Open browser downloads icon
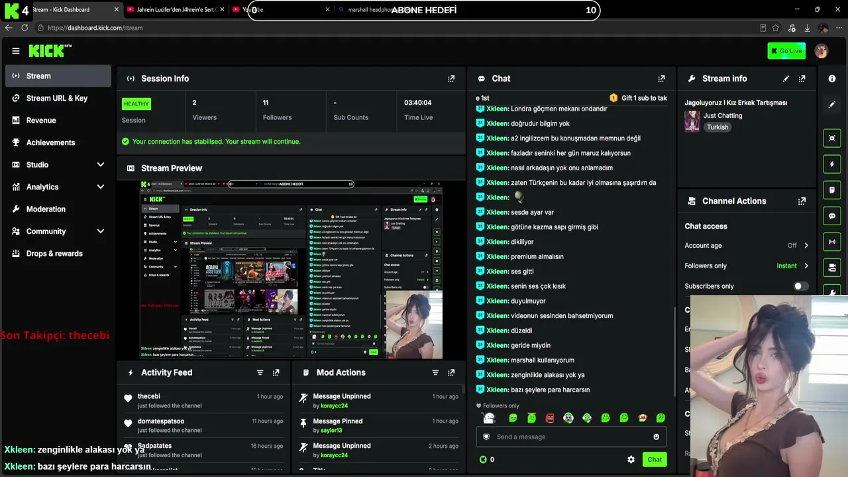The height and width of the screenshot is (477, 848). pyautogui.click(x=807, y=28)
